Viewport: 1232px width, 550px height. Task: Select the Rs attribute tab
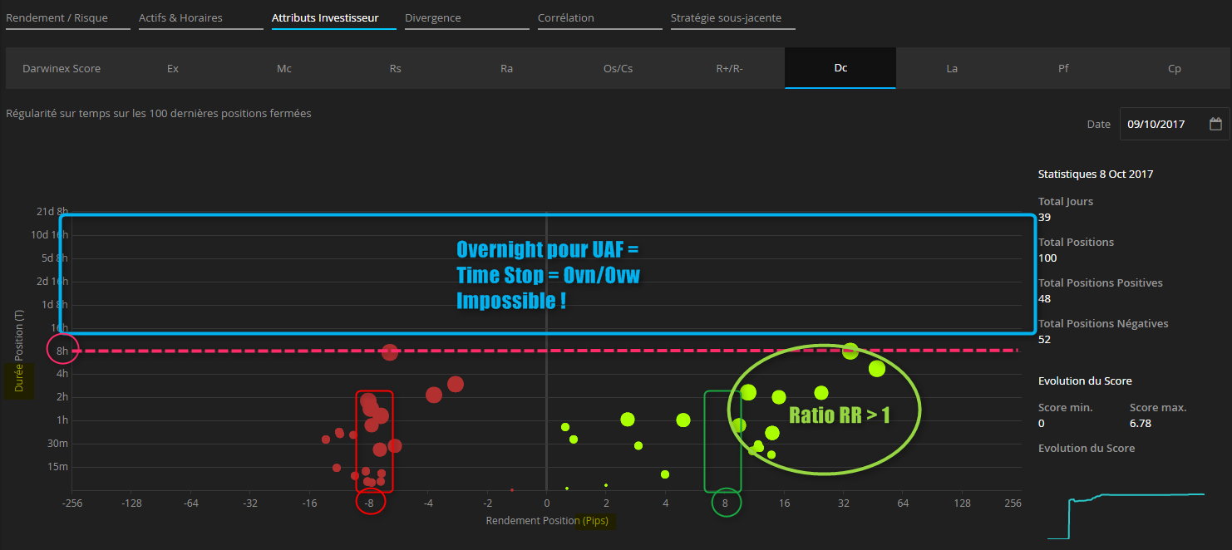point(396,68)
